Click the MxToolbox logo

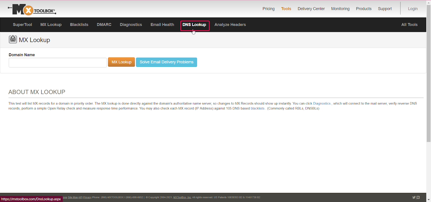point(32,10)
